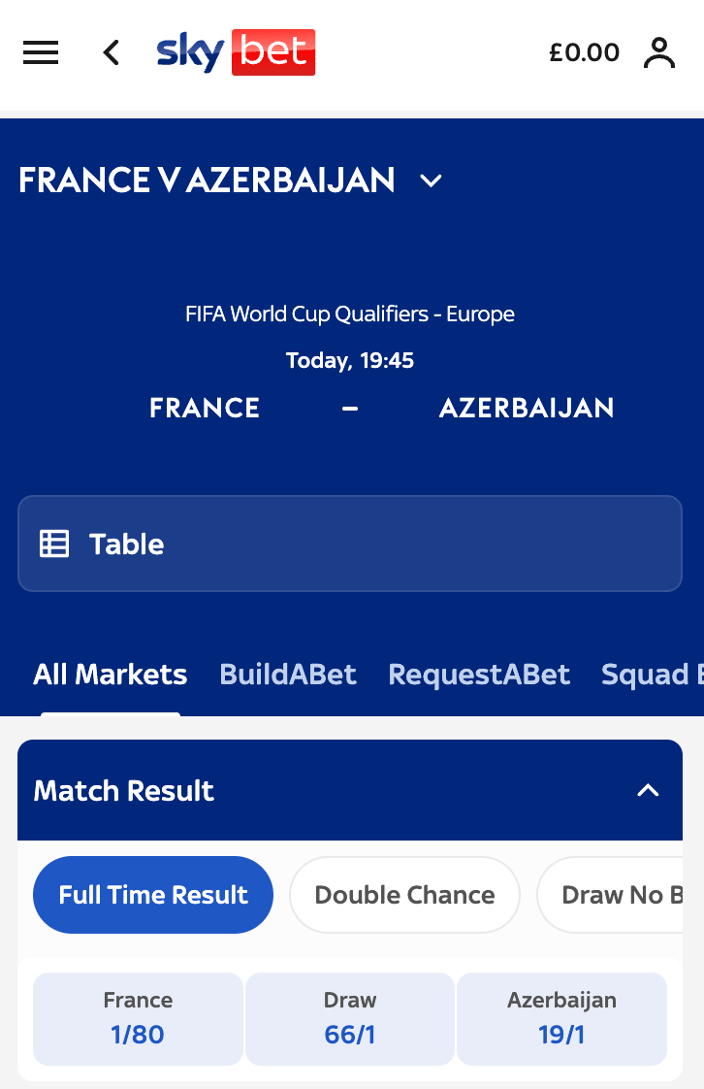
Task: Go back using the back arrow
Action: (112, 53)
